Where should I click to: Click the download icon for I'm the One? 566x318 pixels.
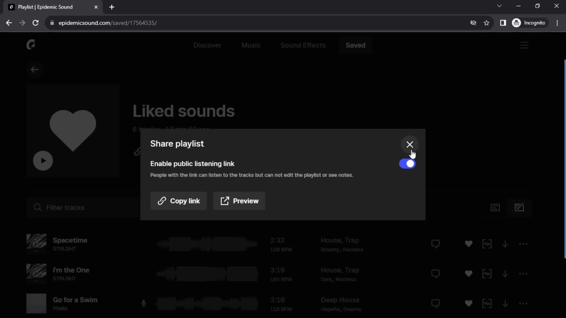pyautogui.click(x=505, y=274)
